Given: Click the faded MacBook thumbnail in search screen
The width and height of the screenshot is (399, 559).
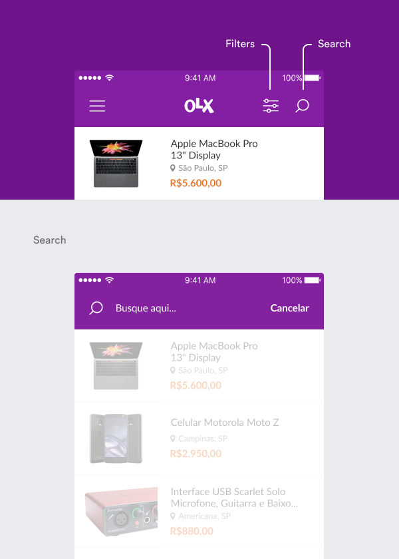Looking at the screenshot, I should [x=116, y=366].
